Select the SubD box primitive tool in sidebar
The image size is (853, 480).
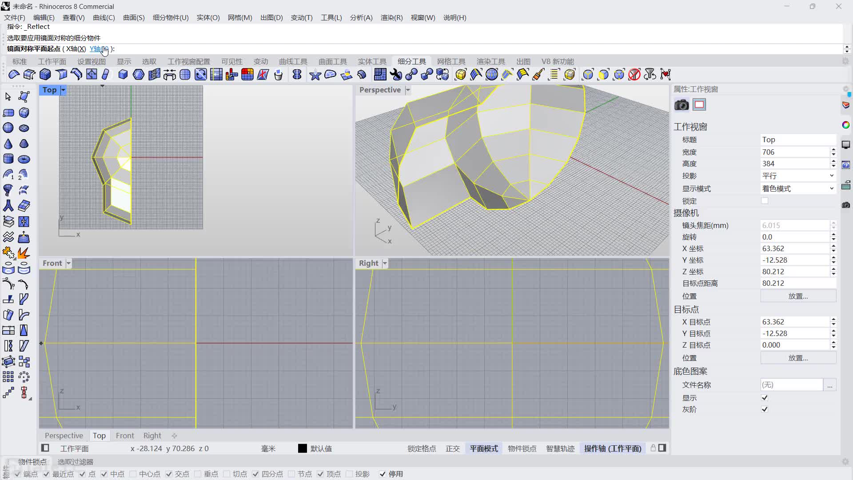pyautogui.click(x=24, y=112)
